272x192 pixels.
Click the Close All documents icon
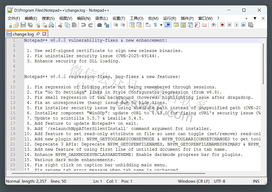tap(44, 25)
